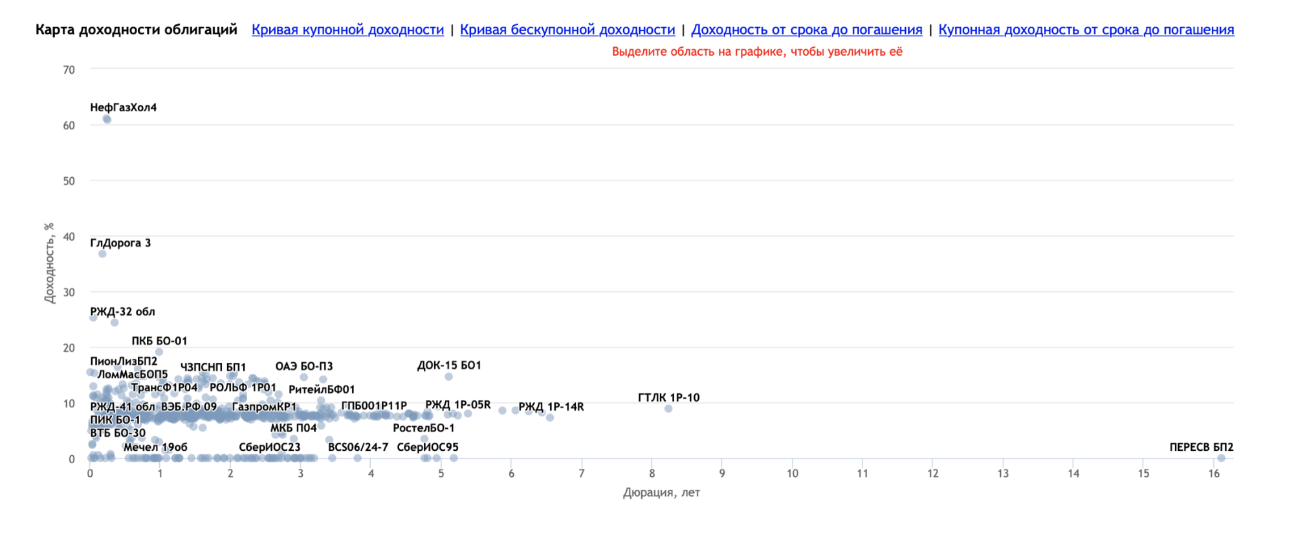The width and height of the screenshot is (1294, 533).
Task: Open the Кривая купонной доходности link
Action: 347,30
